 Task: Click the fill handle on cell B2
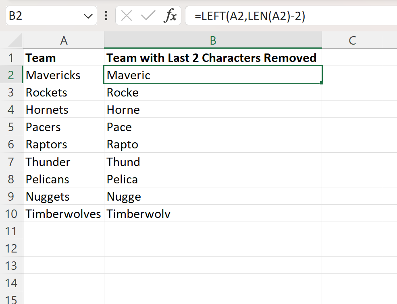[x=321, y=83]
